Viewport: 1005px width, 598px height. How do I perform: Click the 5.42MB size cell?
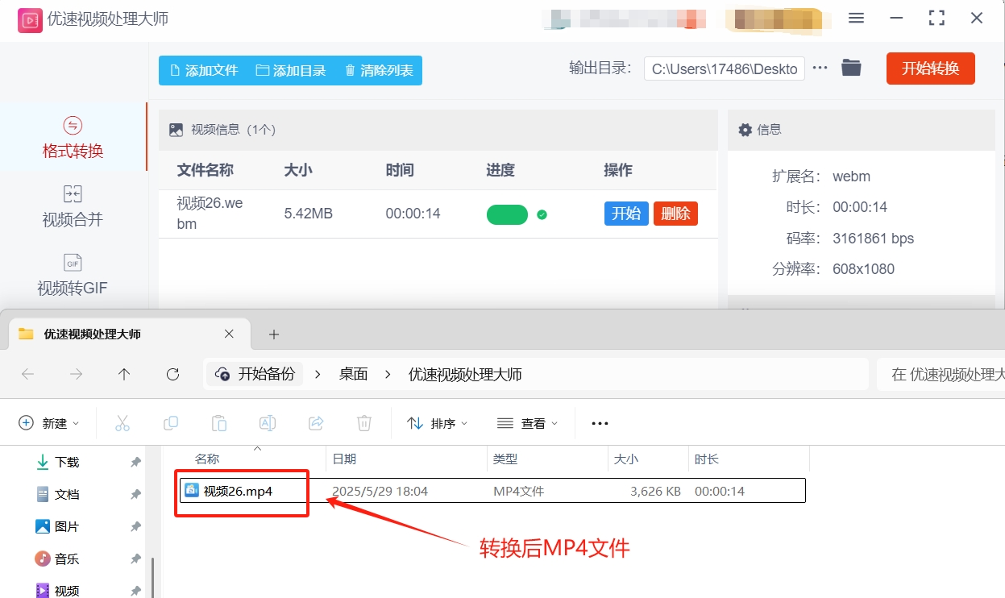(308, 214)
